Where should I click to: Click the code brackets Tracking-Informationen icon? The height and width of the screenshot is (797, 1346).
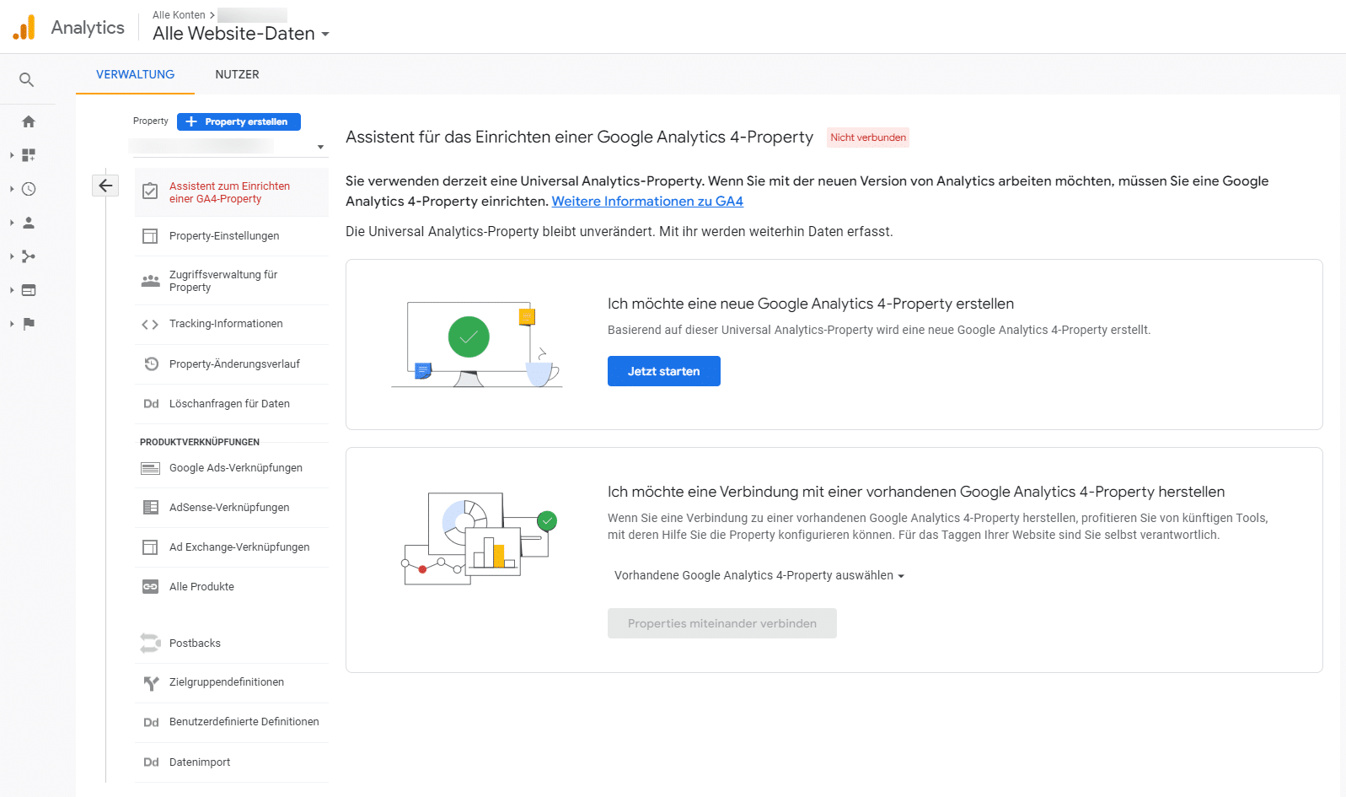tap(150, 325)
